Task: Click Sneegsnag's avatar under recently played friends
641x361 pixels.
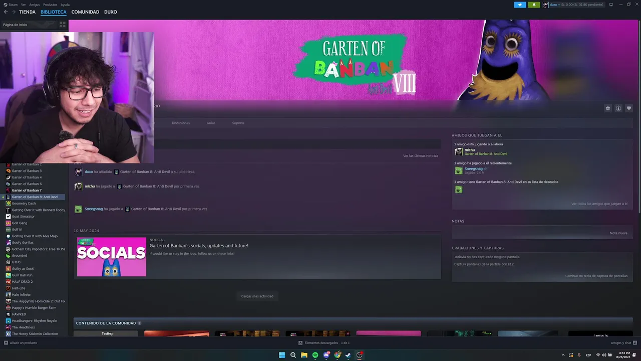Action: [x=459, y=170]
